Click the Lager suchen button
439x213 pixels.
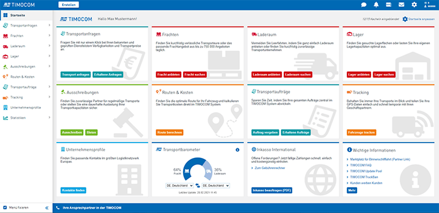pos(384,75)
